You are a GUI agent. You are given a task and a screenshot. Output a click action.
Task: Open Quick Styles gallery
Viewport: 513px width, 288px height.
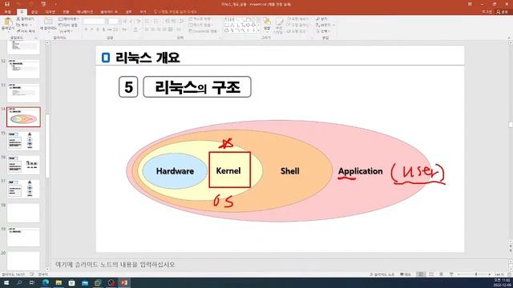pos(279,26)
